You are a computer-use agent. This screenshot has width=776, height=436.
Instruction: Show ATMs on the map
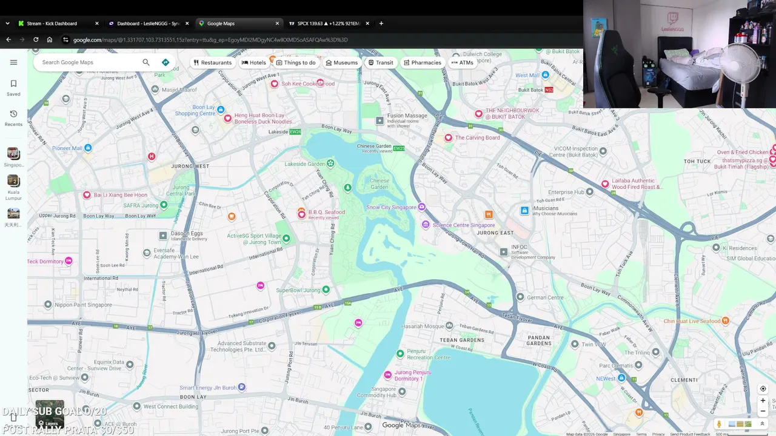[463, 62]
